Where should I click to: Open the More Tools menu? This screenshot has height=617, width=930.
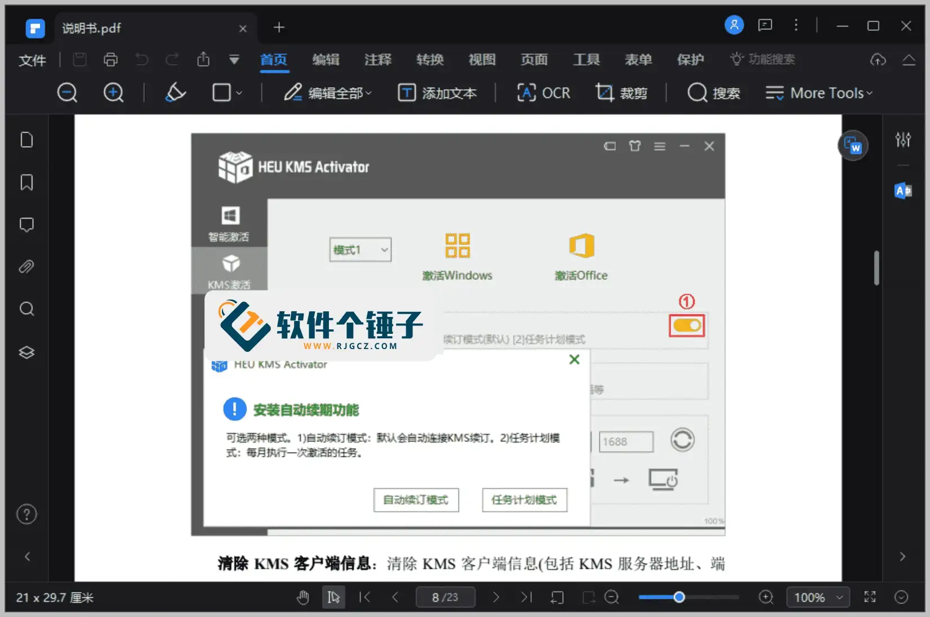[x=819, y=93]
